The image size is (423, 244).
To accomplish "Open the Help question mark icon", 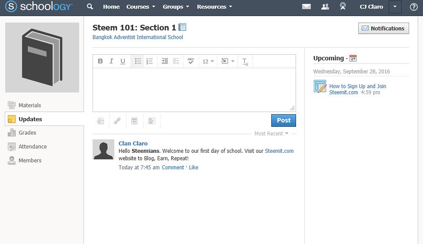I will click(413, 7).
